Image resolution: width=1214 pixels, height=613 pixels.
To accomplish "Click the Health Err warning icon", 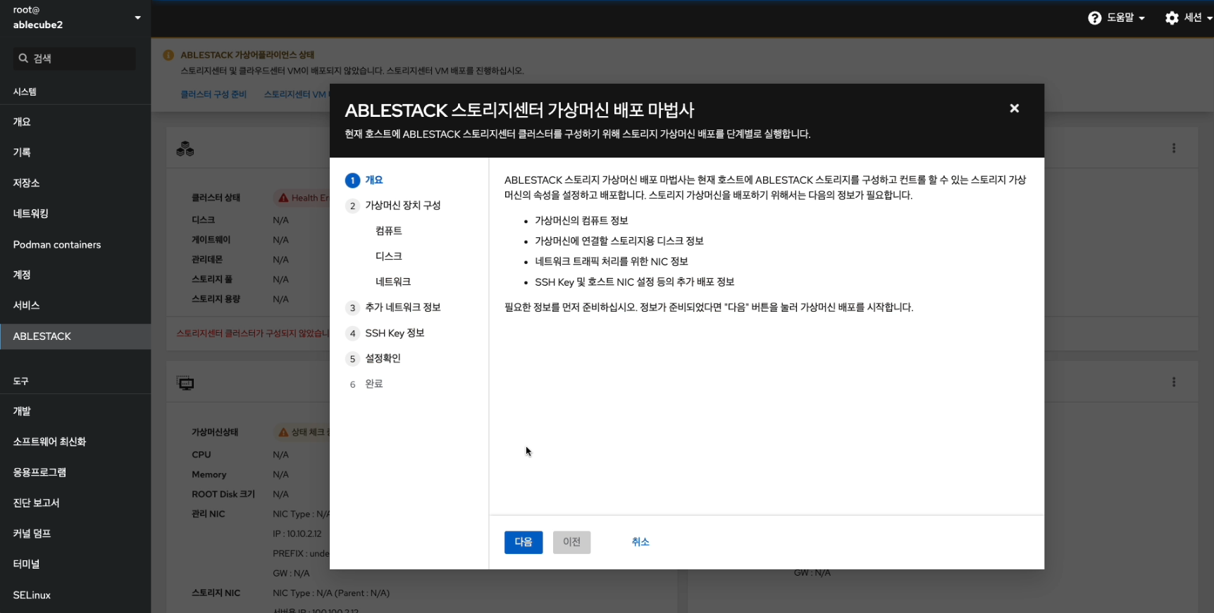I will [x=283, y=198].
